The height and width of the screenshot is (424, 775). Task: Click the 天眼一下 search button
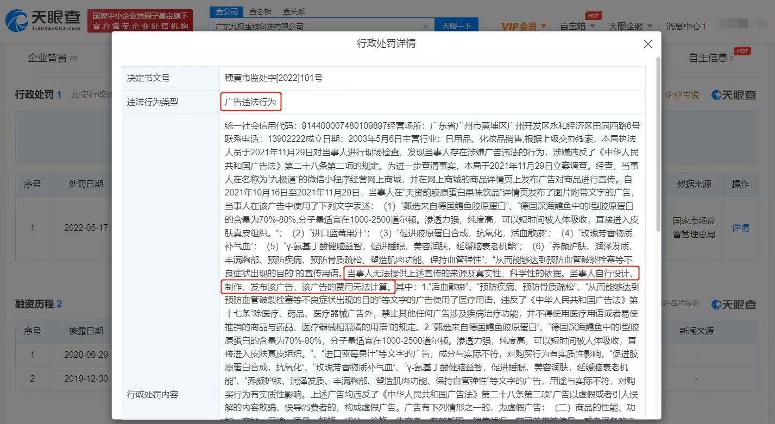click(x=456, y=26)
